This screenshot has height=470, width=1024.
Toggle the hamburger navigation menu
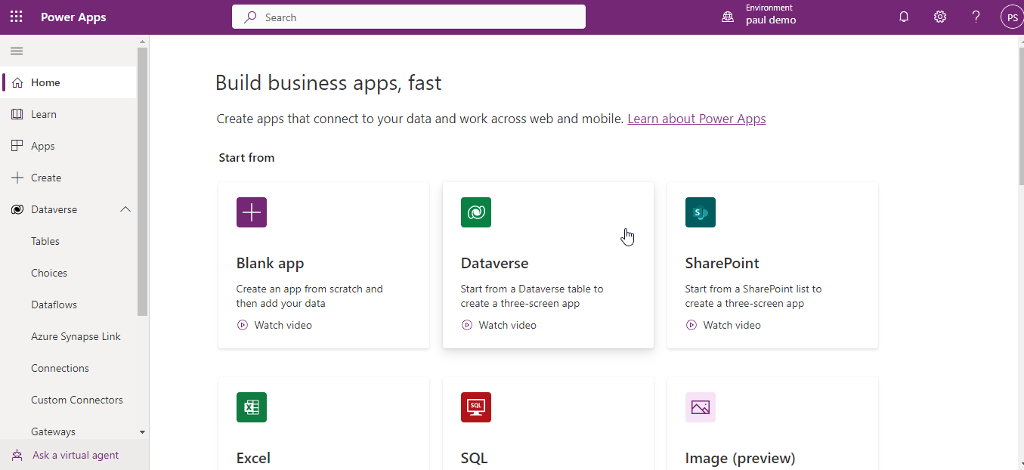(x=17, y=51)
